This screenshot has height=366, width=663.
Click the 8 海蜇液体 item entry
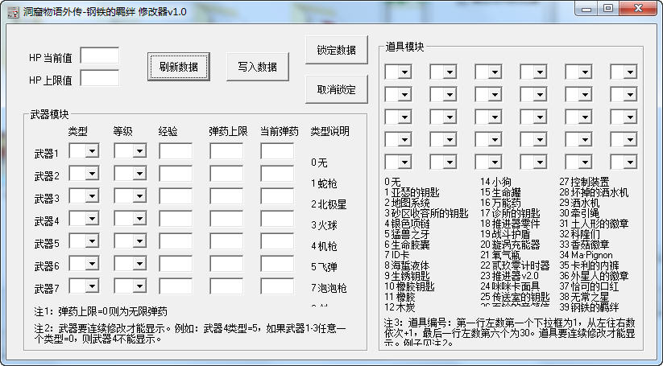coord(407,265)
